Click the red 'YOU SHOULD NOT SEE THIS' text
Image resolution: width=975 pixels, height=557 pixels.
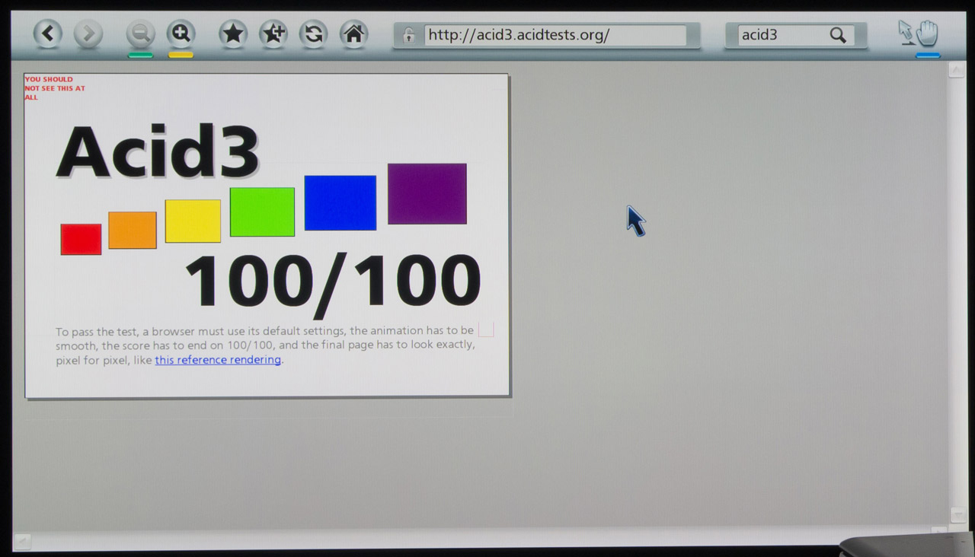tap(54, 88)
